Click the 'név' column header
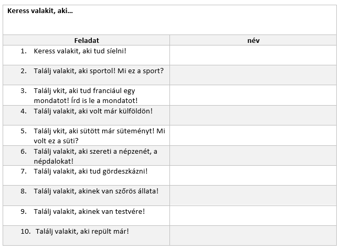The height and width of the screenshot is (252, 341). (x=253, y=40)
